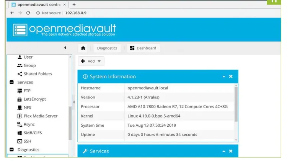Click the AMD A10-7800 processor value
287x161 pixels.
click(178, 107)
